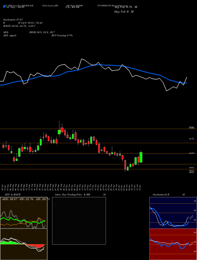Click the red RSI panel chart
This screenshot has height=260, width=197.
(x=173, y=244)
